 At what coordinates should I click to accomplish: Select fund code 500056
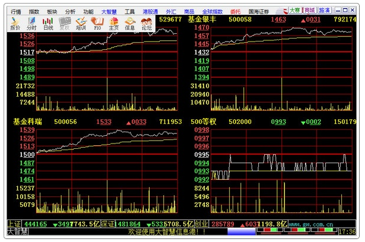pos(65,122)
